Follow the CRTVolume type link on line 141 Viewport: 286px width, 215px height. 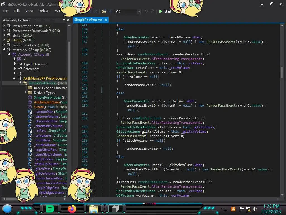(125, 68)
